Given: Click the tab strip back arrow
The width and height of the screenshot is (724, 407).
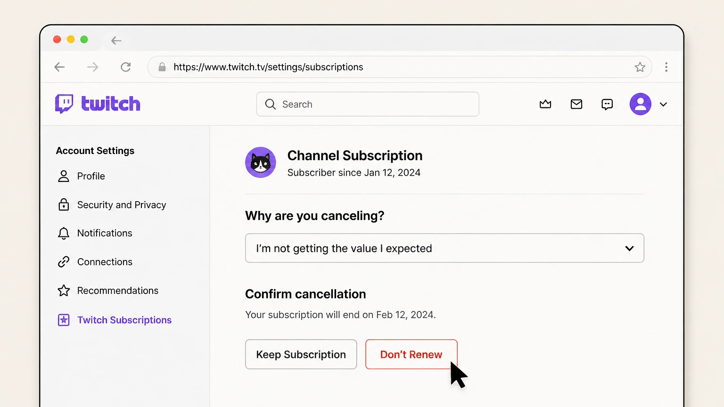Looking at the screenshot, I should click(116, 41).
